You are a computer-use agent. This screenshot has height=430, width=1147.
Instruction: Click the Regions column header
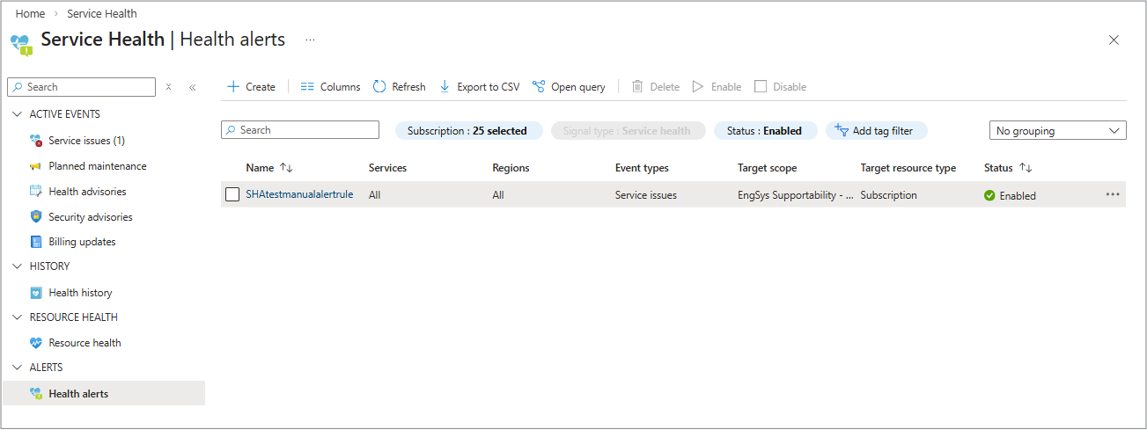tap(511, 168)
